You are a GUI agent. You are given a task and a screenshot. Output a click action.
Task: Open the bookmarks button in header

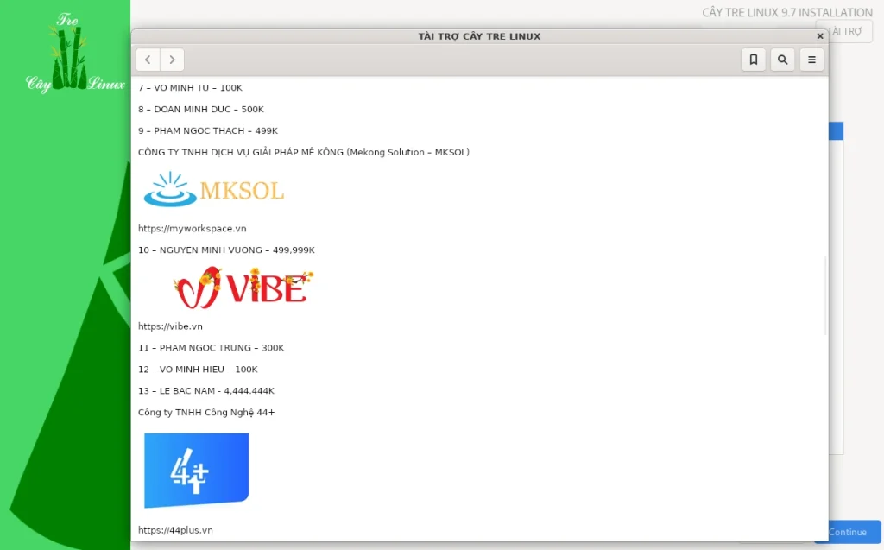pos(753,60)
